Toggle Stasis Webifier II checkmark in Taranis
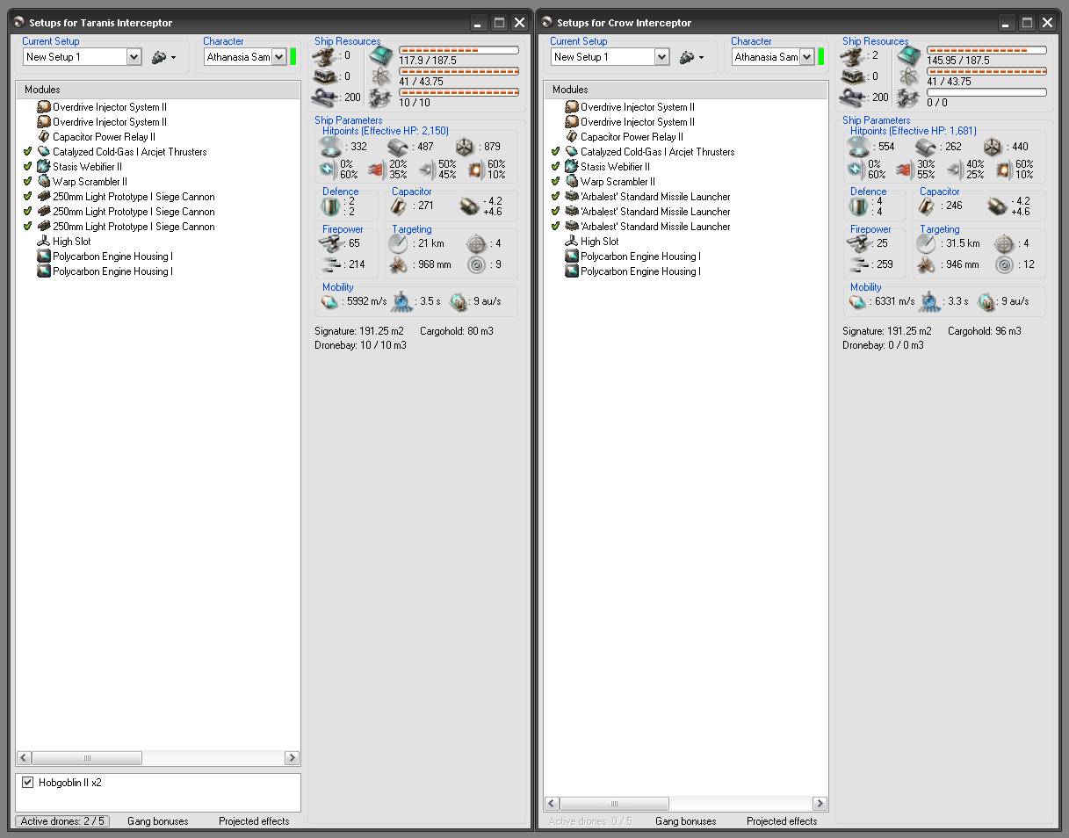 (27, 167)
